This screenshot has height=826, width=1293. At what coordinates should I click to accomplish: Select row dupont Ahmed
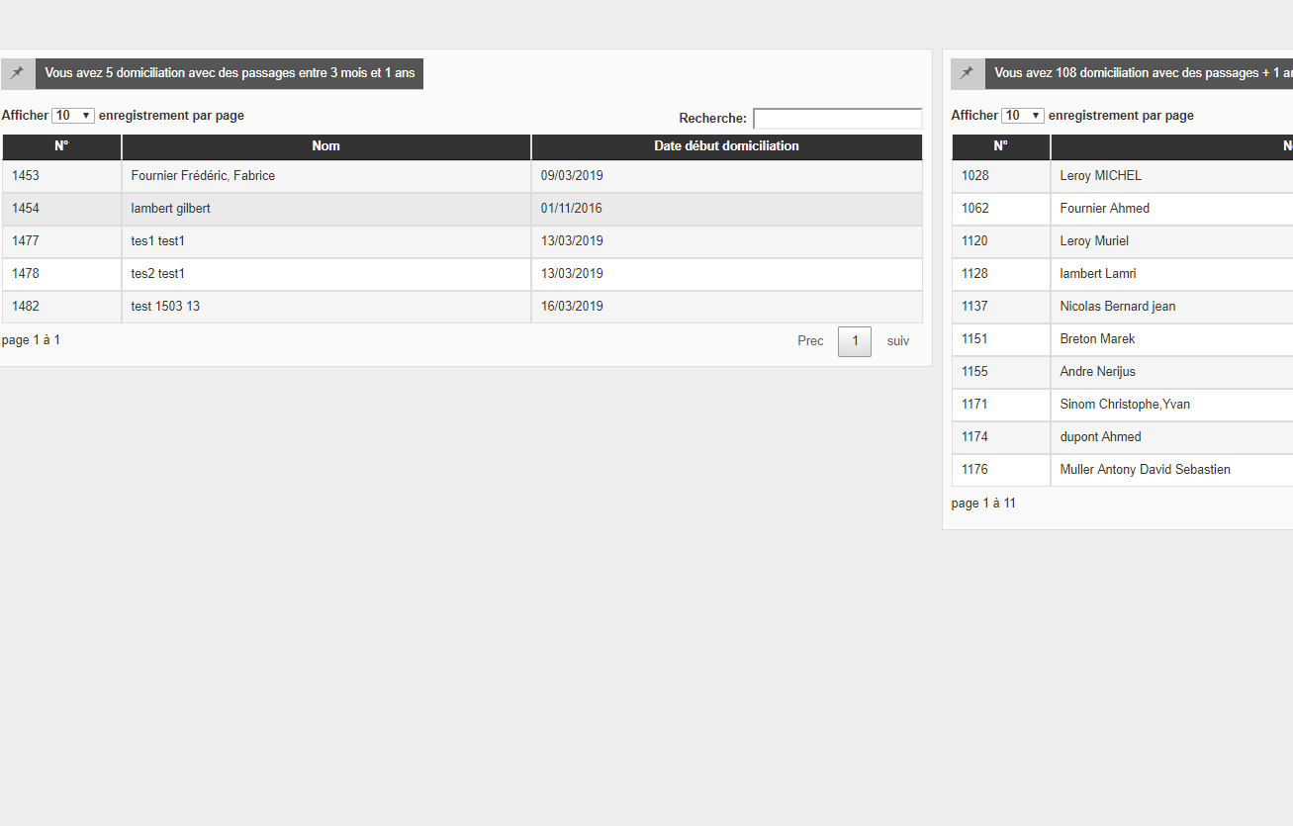(1122, 437)
